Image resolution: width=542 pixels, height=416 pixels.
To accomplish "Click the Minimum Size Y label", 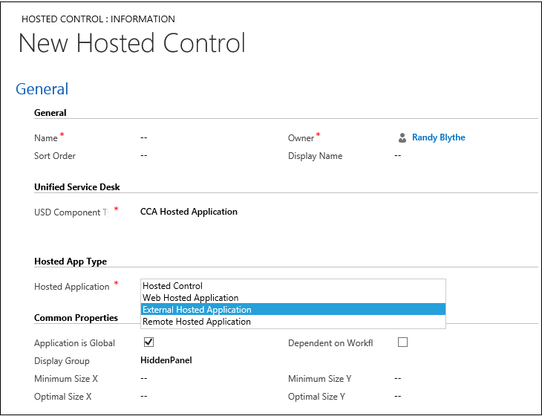I will [320, 379].
